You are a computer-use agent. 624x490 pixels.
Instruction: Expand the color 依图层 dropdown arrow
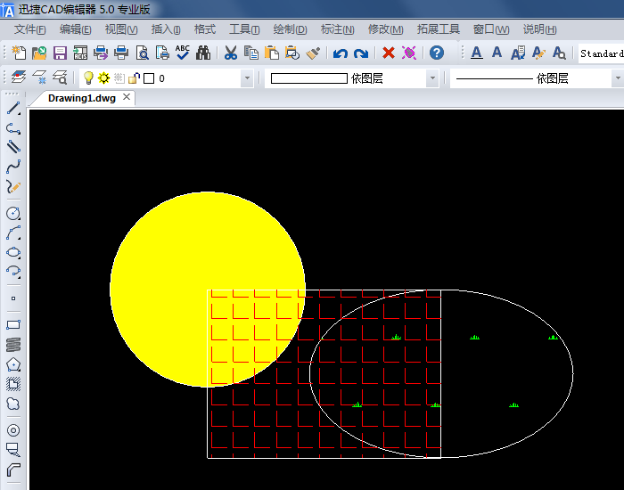[432, 78]
